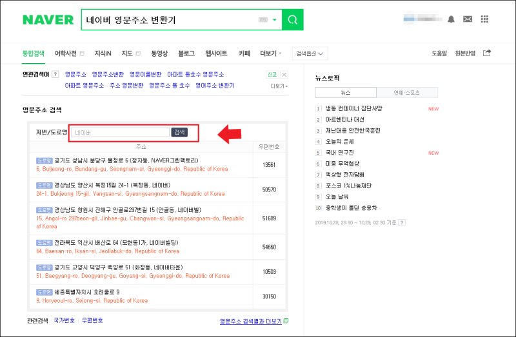Select the 카페 tab
Screen dimensions: 516x337
pyautogui.click(x=244, y=53)
